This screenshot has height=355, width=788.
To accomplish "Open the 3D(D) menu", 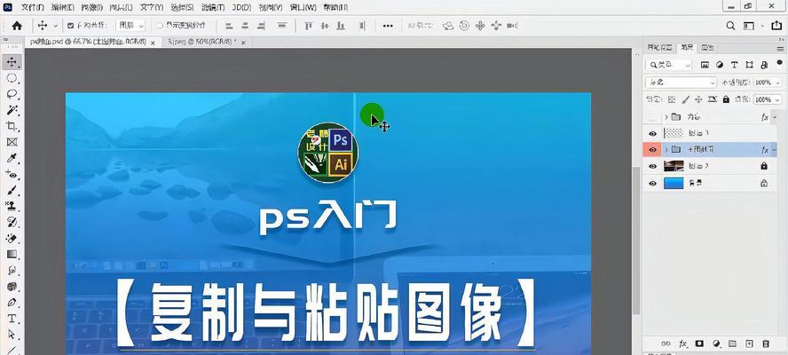I will click(x=241, y=7).
